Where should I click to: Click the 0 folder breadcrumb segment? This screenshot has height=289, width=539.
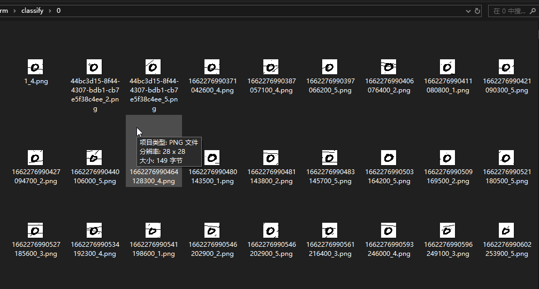(59, 11)
